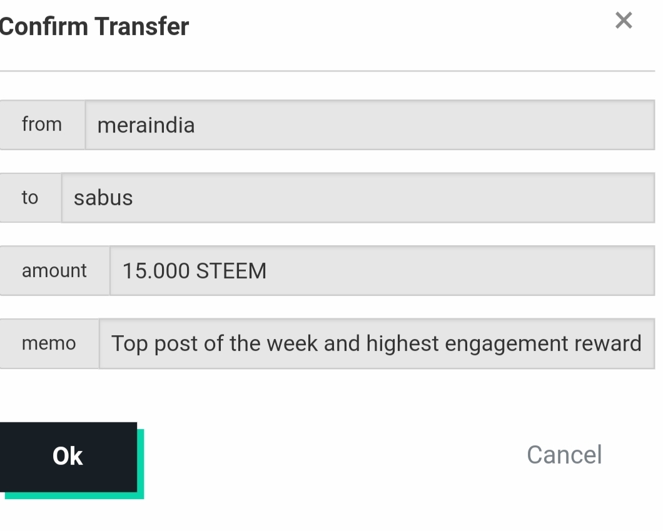The width and height of the screenshot is (663, 531).
Task: Close the Confirm Transfer dialog
Action: (623, 21)
